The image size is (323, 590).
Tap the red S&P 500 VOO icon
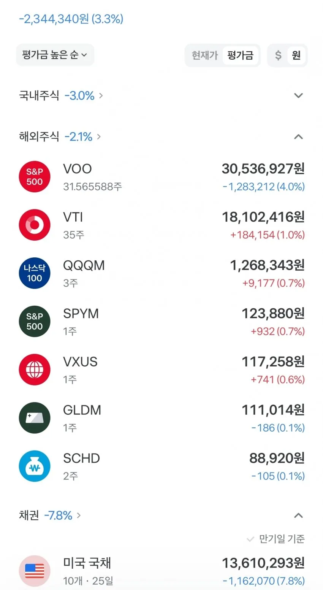point(35,177)
